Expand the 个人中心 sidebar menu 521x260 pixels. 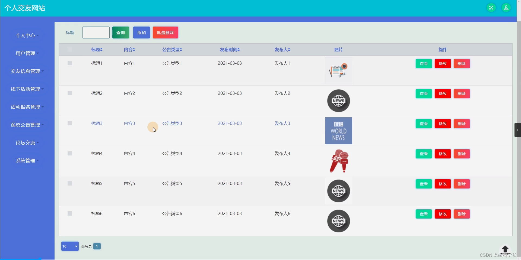(27, 35)
